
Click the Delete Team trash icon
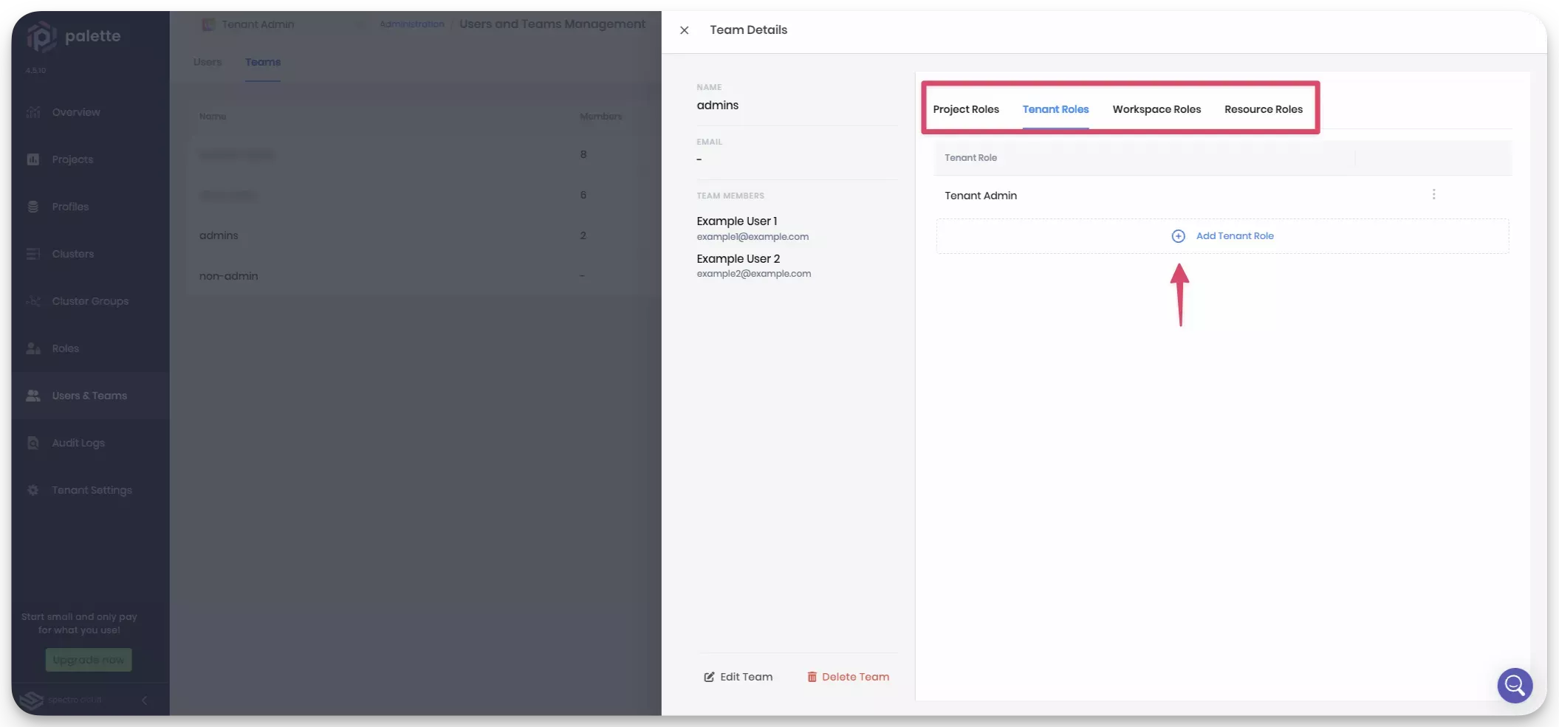coord(812,677)
